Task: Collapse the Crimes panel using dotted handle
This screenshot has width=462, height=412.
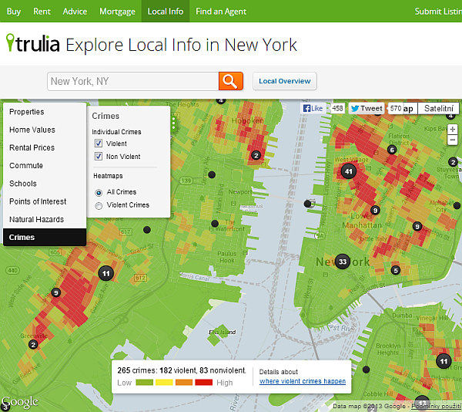Action: pos(173,123)
